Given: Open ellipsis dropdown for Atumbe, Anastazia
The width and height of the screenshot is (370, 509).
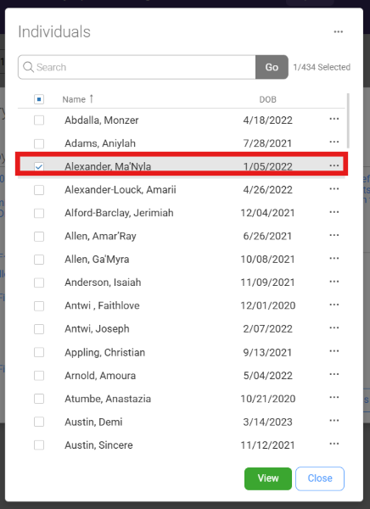Looking at the screenshot, I should coord(334,397).
